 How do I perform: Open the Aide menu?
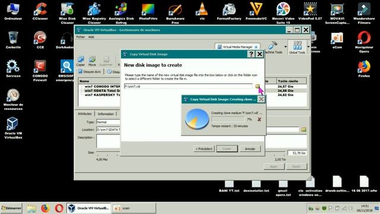pos(91,37)
